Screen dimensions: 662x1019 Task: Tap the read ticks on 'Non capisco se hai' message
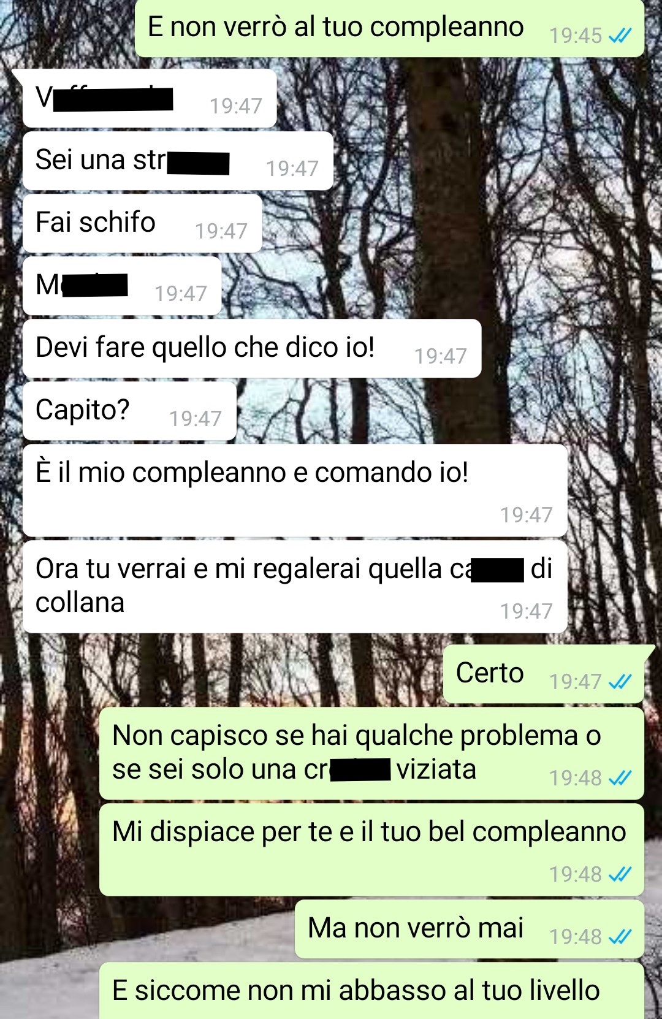coord(620,778)
